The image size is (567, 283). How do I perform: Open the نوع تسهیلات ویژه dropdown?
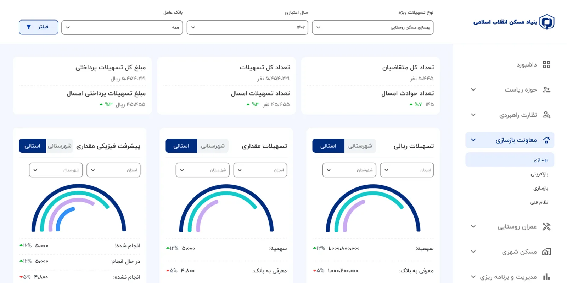click(373, 27)
